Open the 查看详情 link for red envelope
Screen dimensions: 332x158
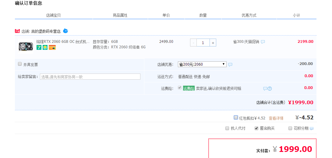[x=276, y=118]
